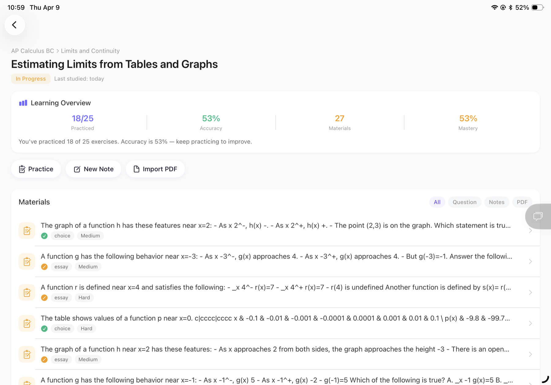Click the 'Materials' section heading

click(x=34, y=202)
